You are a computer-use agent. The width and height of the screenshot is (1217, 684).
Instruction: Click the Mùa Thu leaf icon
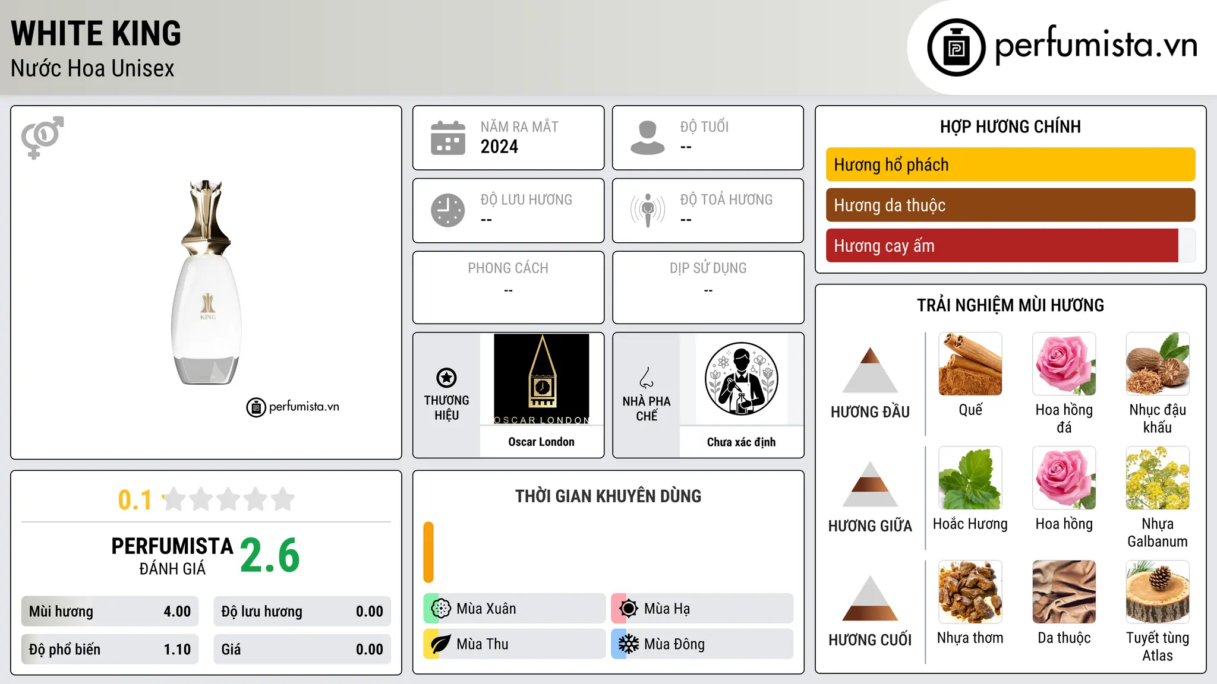coord(441,644)
